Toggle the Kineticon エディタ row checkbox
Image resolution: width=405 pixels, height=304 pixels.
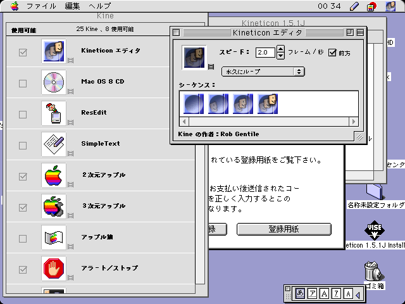23,53
